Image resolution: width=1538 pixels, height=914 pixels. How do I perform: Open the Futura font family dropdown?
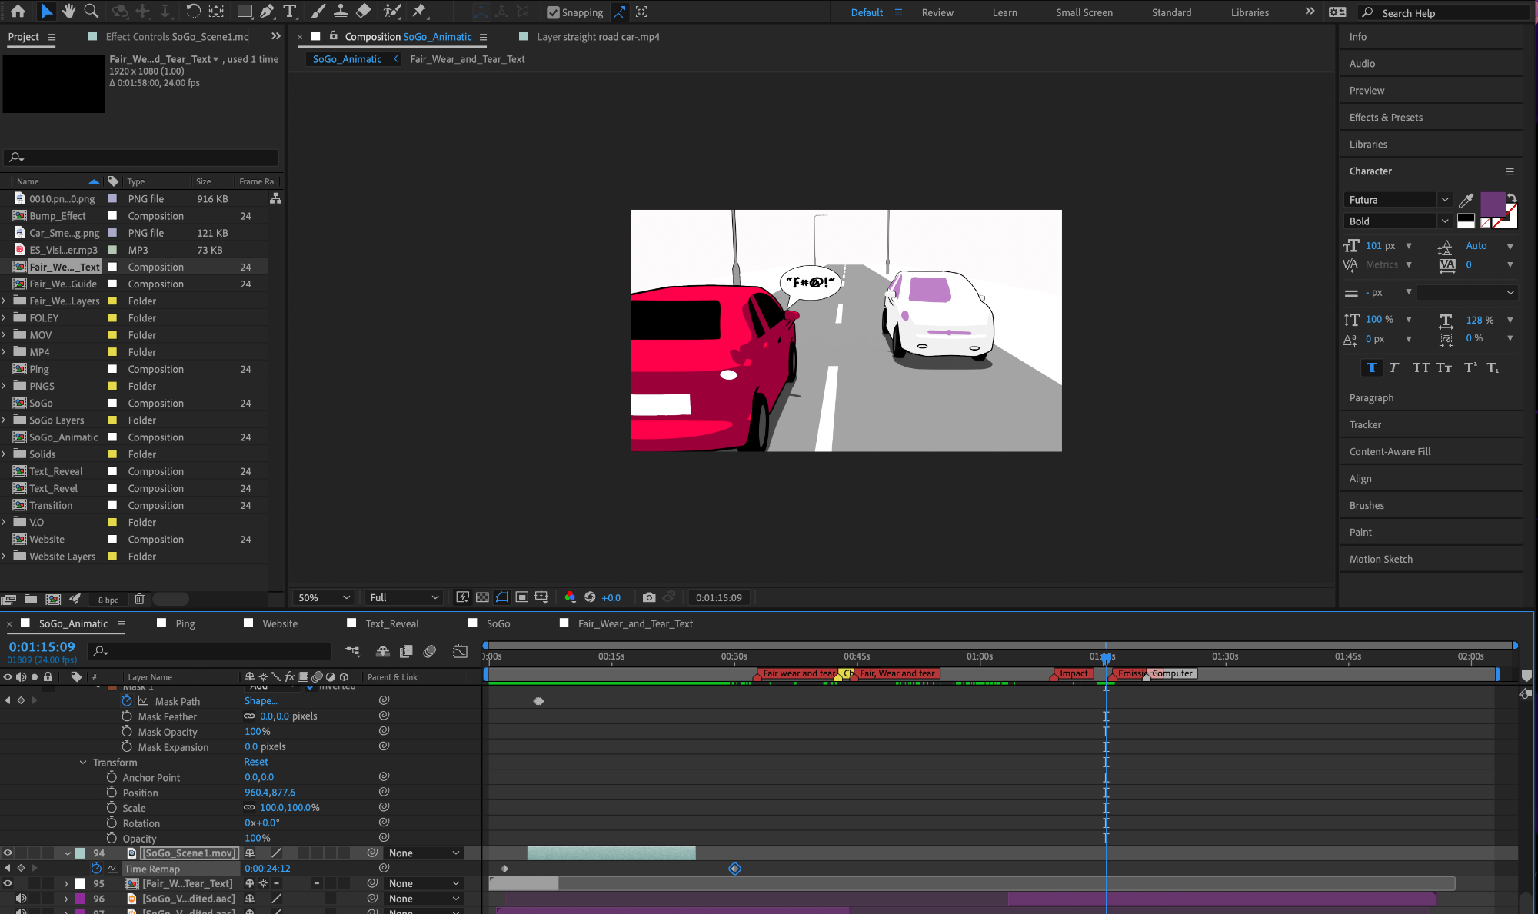coord(1445,200)
